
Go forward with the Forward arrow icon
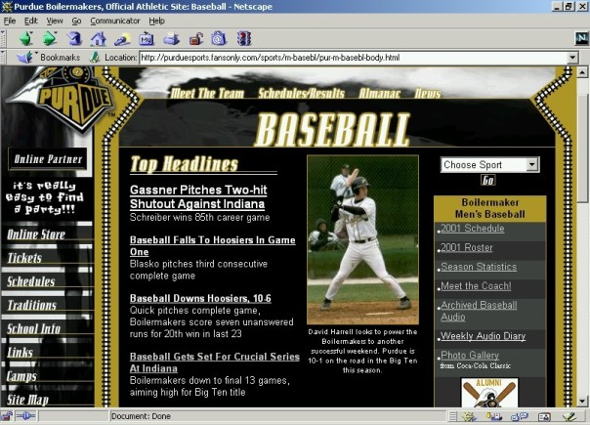(50, 38)
